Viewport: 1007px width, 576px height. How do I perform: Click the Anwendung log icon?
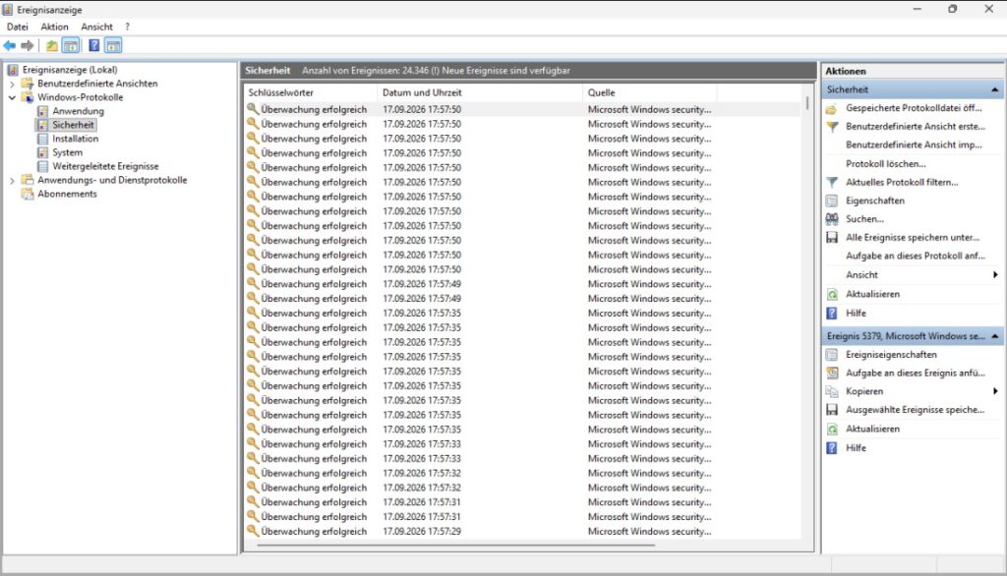coord(42,111)
